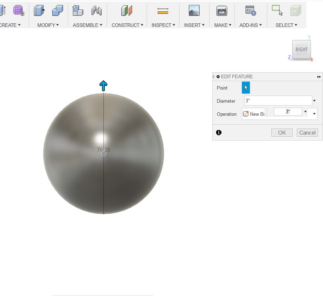Viewport: 323px width, 296px height.
Task: Select the Offset Plane construct icon
Action: pos(126,11)
